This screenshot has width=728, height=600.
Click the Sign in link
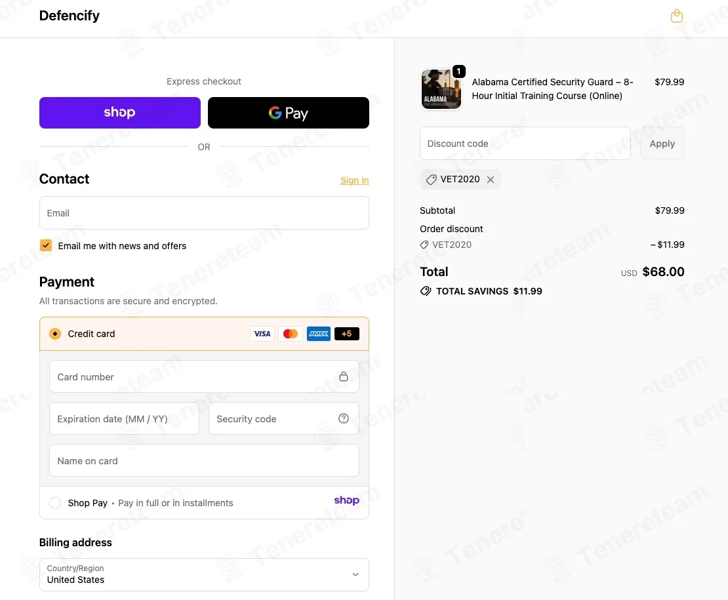[354, 180]
